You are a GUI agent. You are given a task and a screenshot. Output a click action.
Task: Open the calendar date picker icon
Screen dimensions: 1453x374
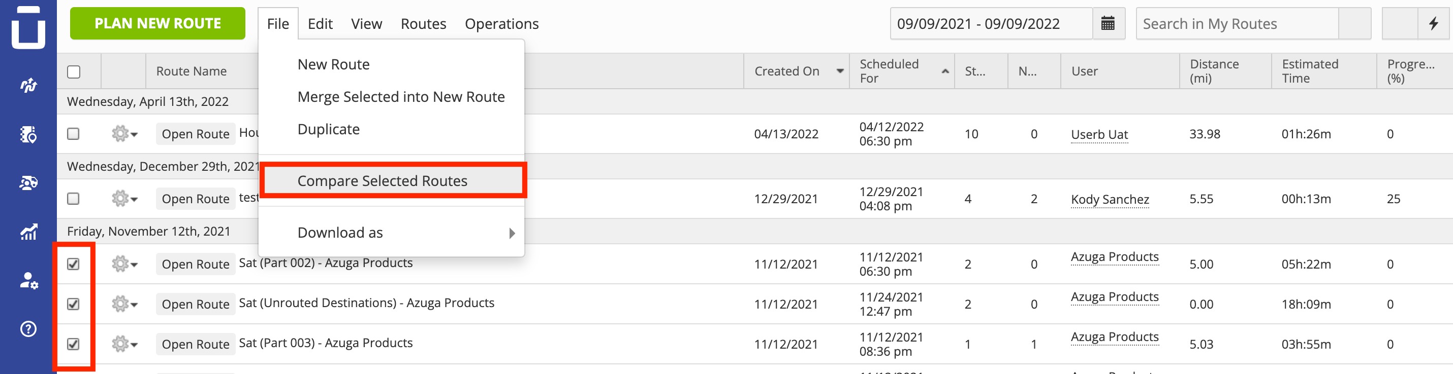(x=1108, y=24)
